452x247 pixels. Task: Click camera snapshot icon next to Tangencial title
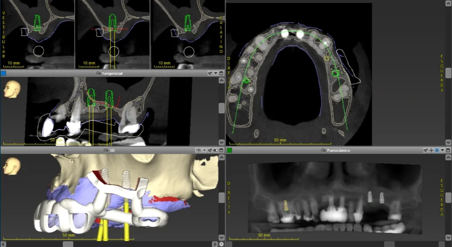click(98, 73)
